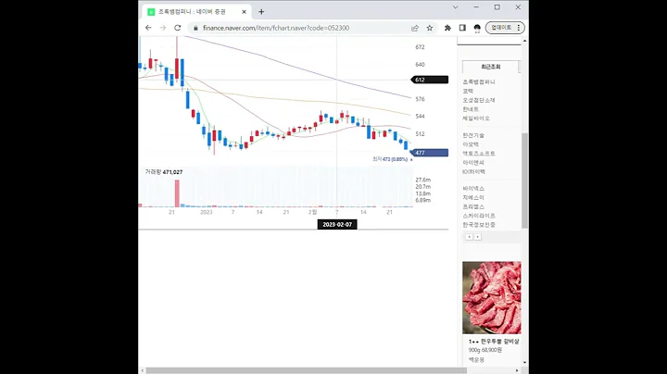Image resolution: width=667 pixels, height=374 pixels.
Task: Open the beef advertisement image
Action: 492,297
